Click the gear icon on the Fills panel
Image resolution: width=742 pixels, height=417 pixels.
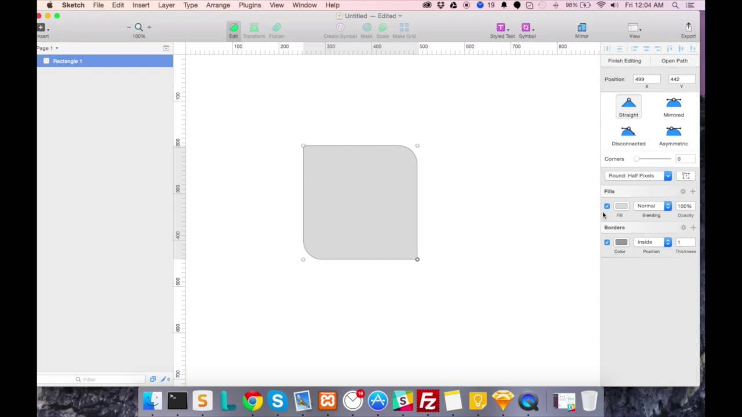(x=683, y=191)
